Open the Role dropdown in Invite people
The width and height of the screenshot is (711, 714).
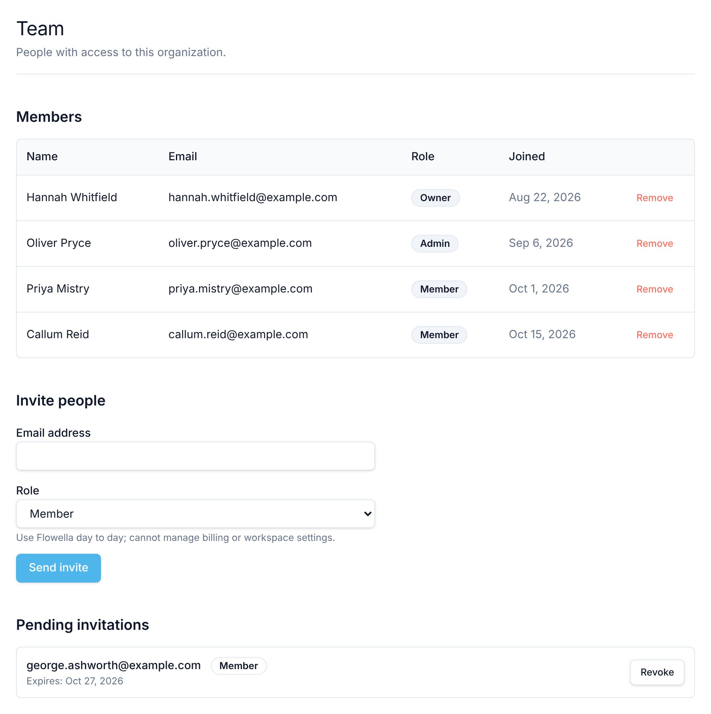(196, 514)
